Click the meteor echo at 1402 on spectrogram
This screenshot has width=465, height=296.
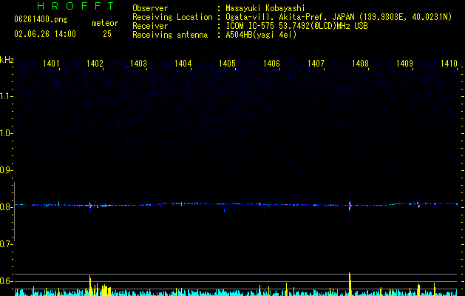pyautogui.click(x=90, y=205)
